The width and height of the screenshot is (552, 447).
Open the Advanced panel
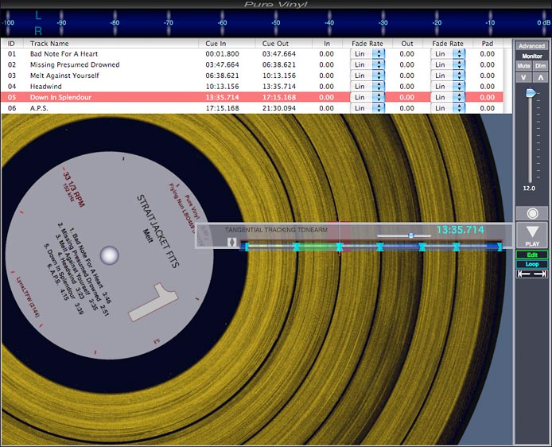[531, 46]
